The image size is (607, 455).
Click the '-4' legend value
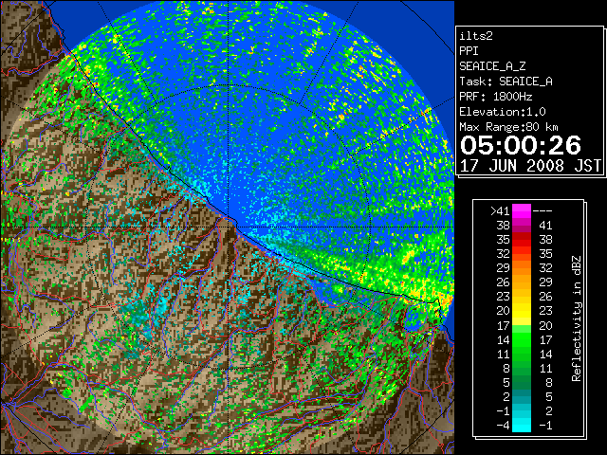tap(503, 425)
